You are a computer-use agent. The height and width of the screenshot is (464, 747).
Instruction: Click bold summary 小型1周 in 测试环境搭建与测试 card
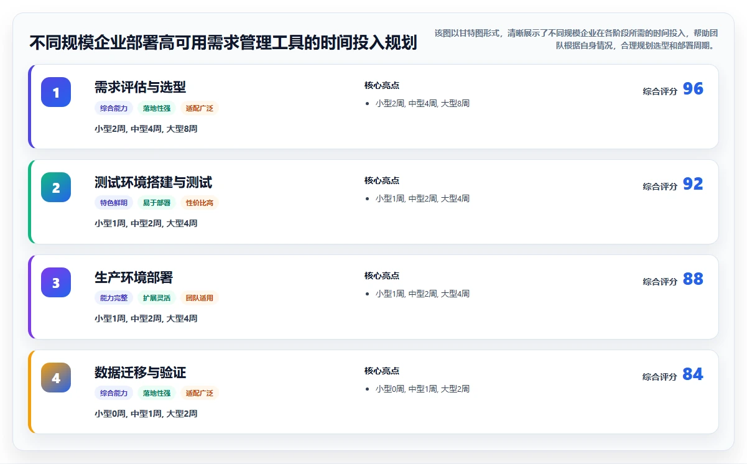[x=146, y=223]
